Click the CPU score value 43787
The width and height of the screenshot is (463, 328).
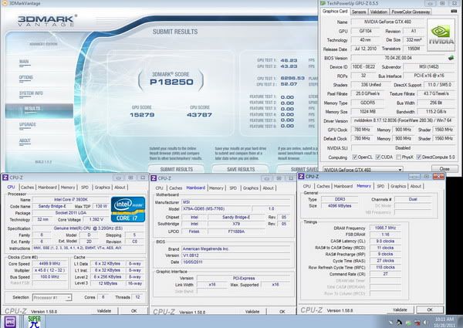click(x=199, y=115)
